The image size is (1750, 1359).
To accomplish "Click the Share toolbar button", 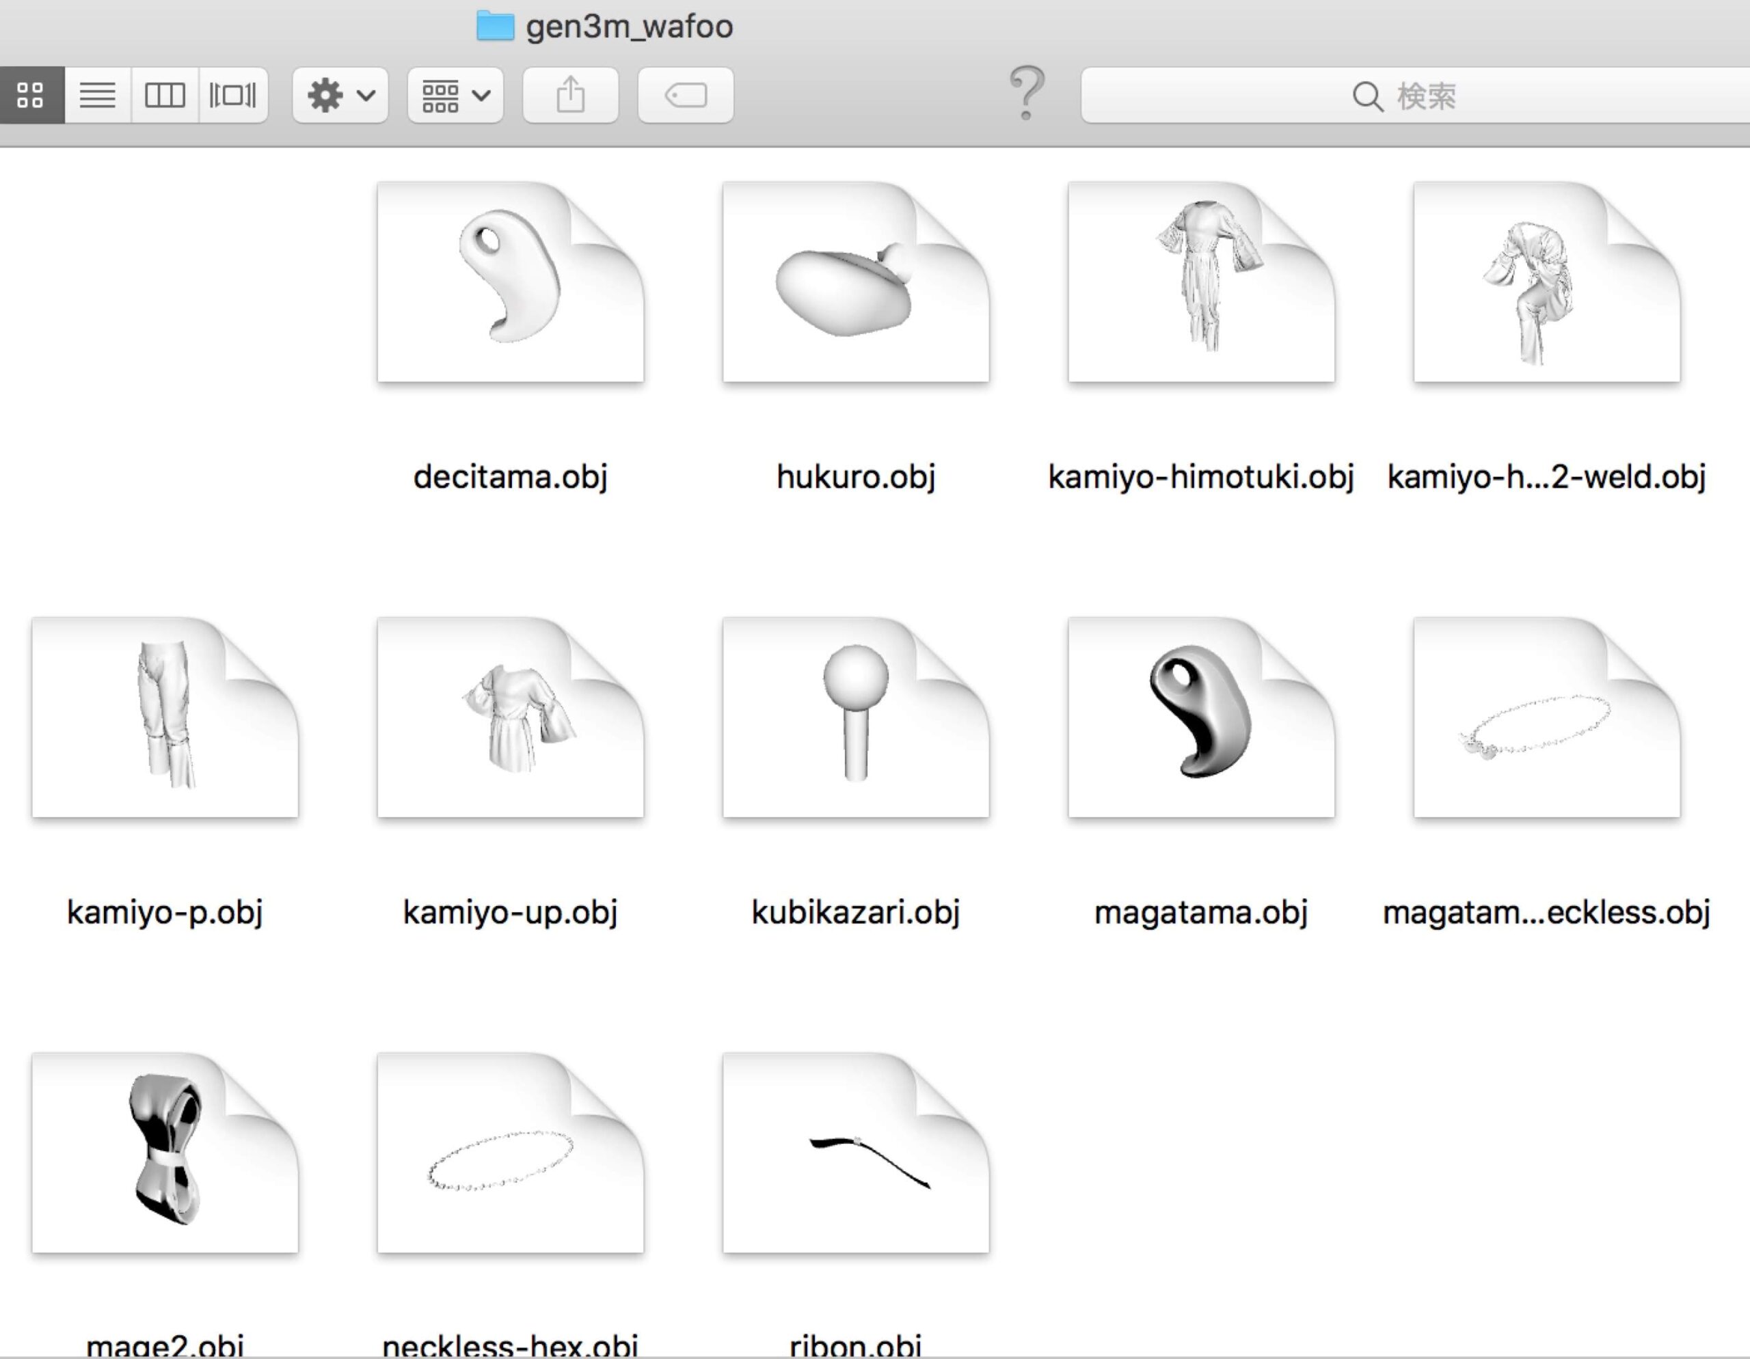I will point(571,95).
